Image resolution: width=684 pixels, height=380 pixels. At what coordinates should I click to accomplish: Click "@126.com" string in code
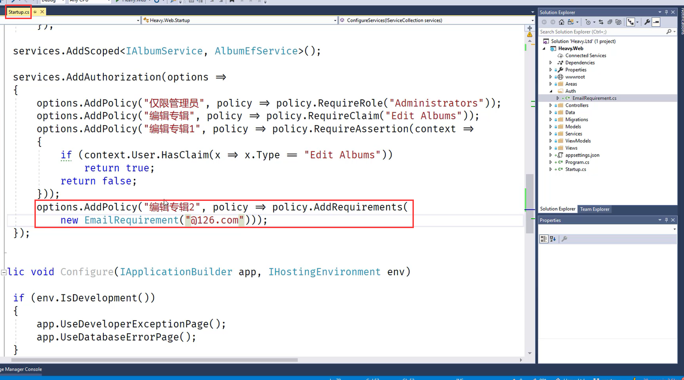click(215, 220)
